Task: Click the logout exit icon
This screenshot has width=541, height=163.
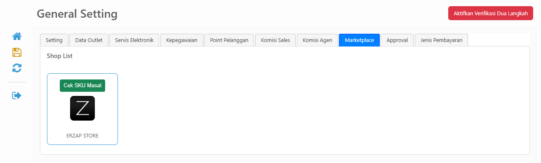Action: tap(17, 95)
